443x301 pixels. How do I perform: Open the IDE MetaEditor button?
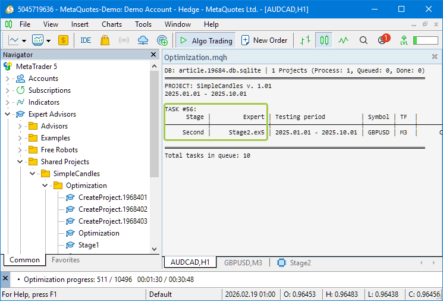pyautogui.click(x=86, y=40)
